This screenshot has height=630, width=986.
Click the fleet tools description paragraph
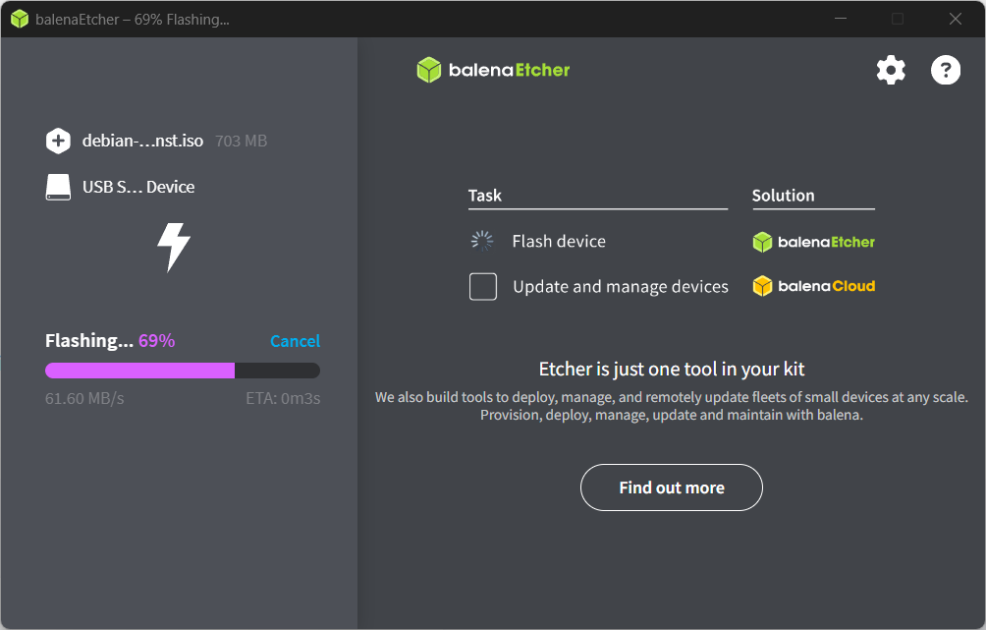click(672, 406)
